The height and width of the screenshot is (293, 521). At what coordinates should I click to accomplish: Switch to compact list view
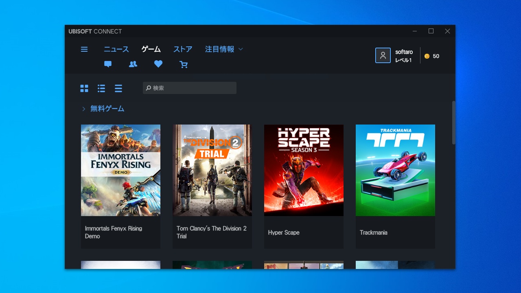point(118,88)
